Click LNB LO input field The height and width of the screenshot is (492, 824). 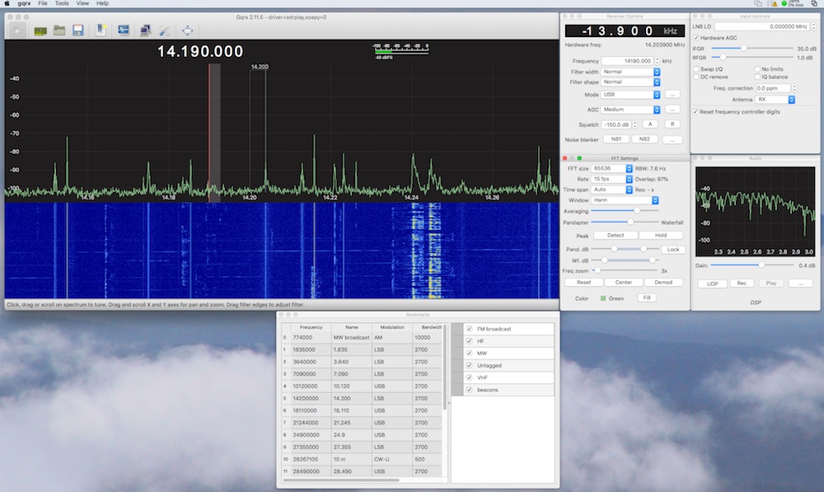[762, 26]
